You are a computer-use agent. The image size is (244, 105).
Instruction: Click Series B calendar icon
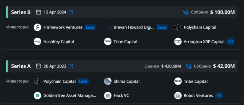click(x=39, y=12)
